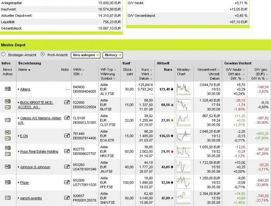Click the Liquidität value 756,23 EUR
The width and height of the screenshot is (271, 206).
(112, 22)
